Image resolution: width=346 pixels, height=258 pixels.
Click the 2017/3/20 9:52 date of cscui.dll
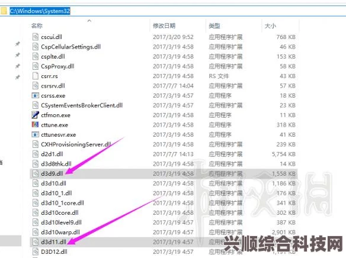pos(173,37)
